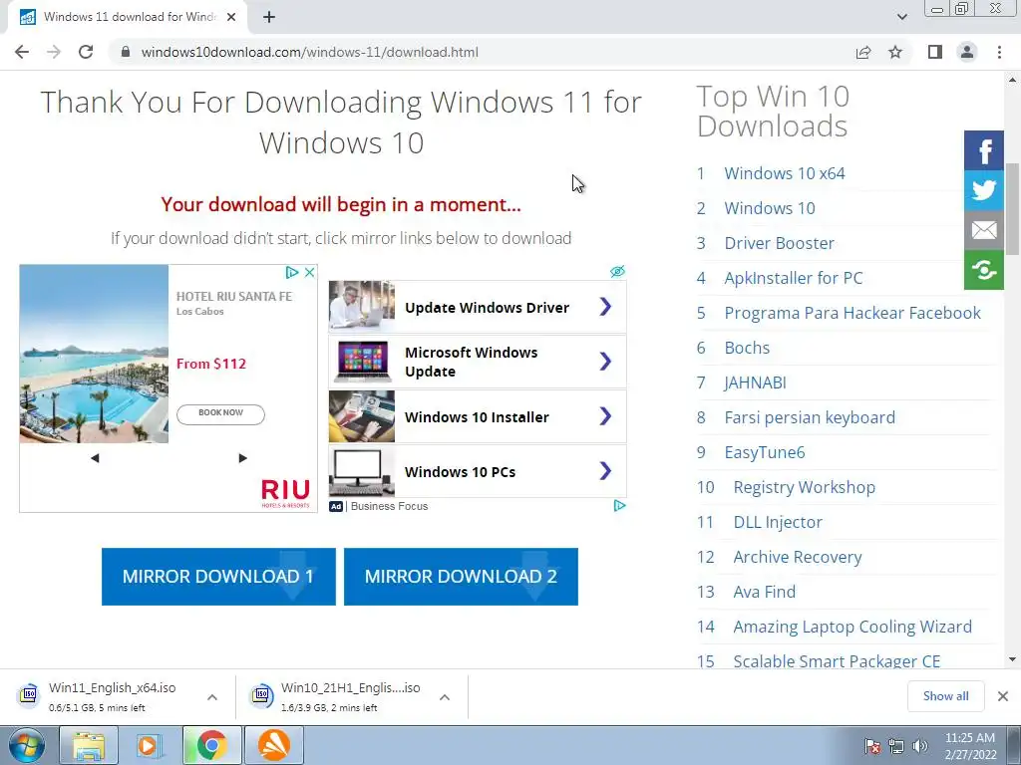The width and height of the screenshot is (1021, 765).
Task: Open the Farsi persian keyboard link
Action: coord(810,417)
